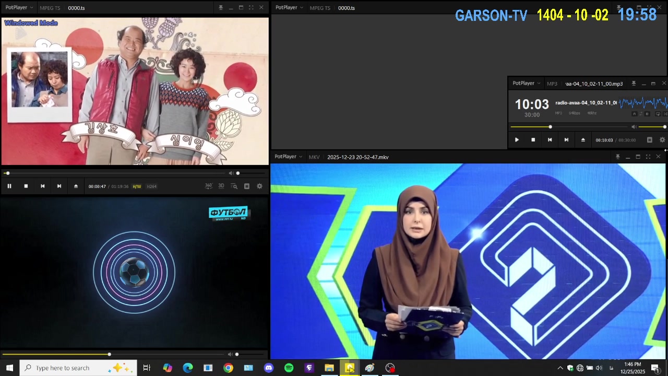Expand PotPlayer menu in top-left window
The width and height of the screenshot is (668, 376).
point(19,8)
